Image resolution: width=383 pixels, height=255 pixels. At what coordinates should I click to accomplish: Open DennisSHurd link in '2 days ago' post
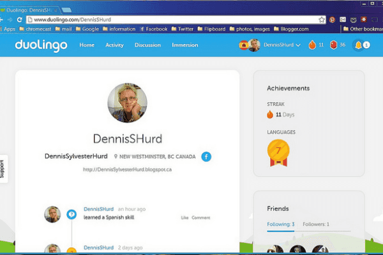pyautogui.click(x=99, y=248)
